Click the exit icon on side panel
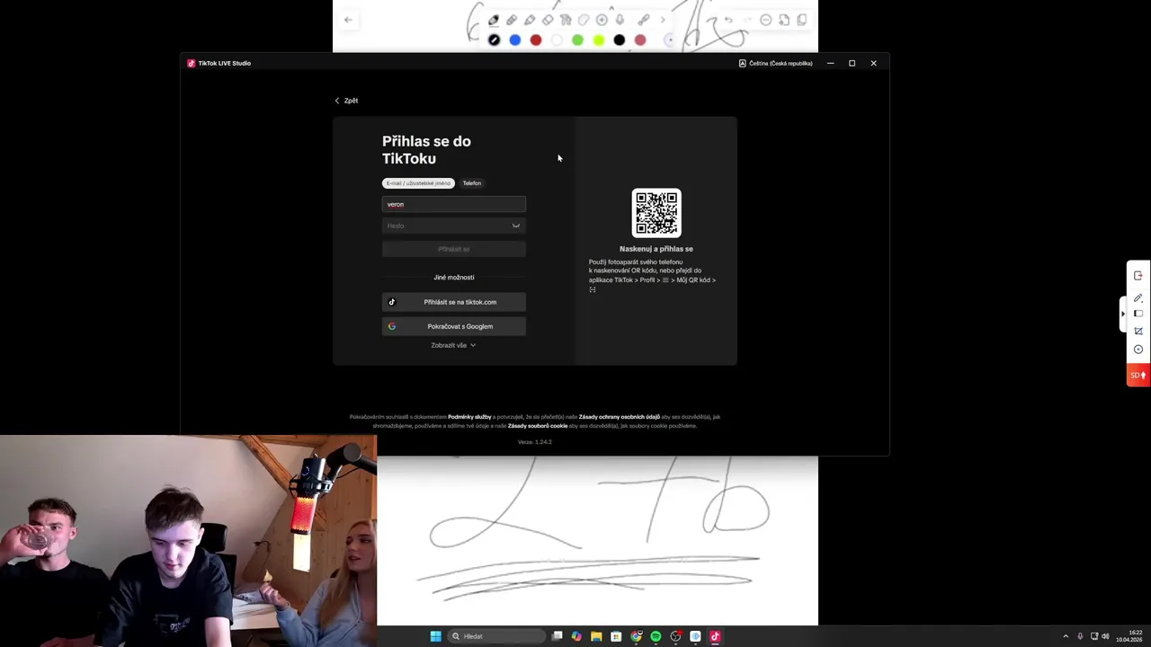The image size is (1151, 647). [x=1138, y=276]
